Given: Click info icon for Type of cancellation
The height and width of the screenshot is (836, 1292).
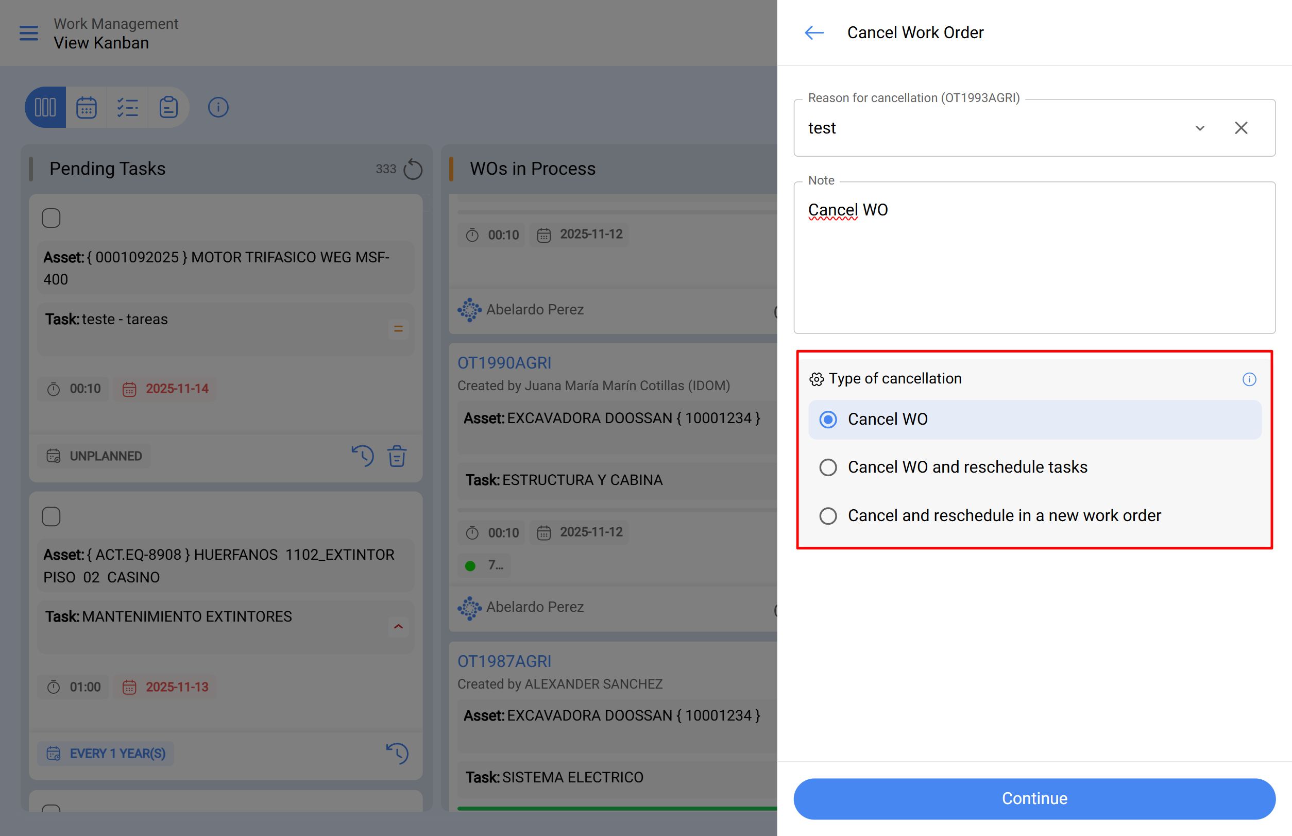Looking at the screenshot, I should pos(1249,379).
